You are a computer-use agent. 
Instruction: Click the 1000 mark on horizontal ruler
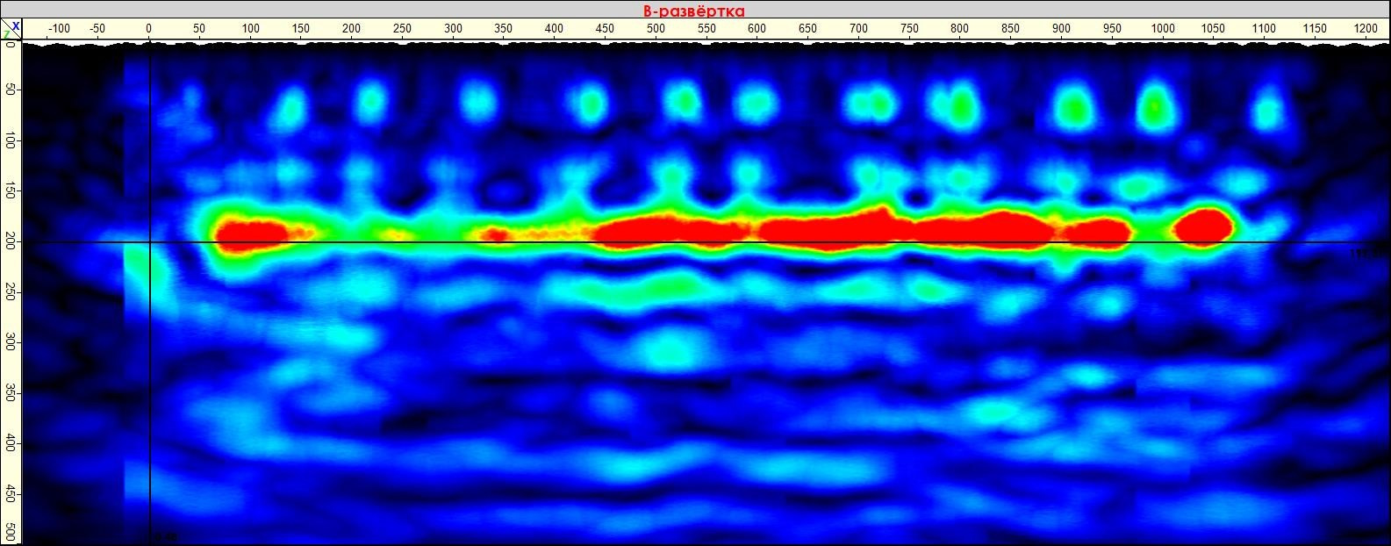(1163, 29)
